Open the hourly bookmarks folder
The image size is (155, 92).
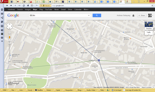tap(30, 90)
